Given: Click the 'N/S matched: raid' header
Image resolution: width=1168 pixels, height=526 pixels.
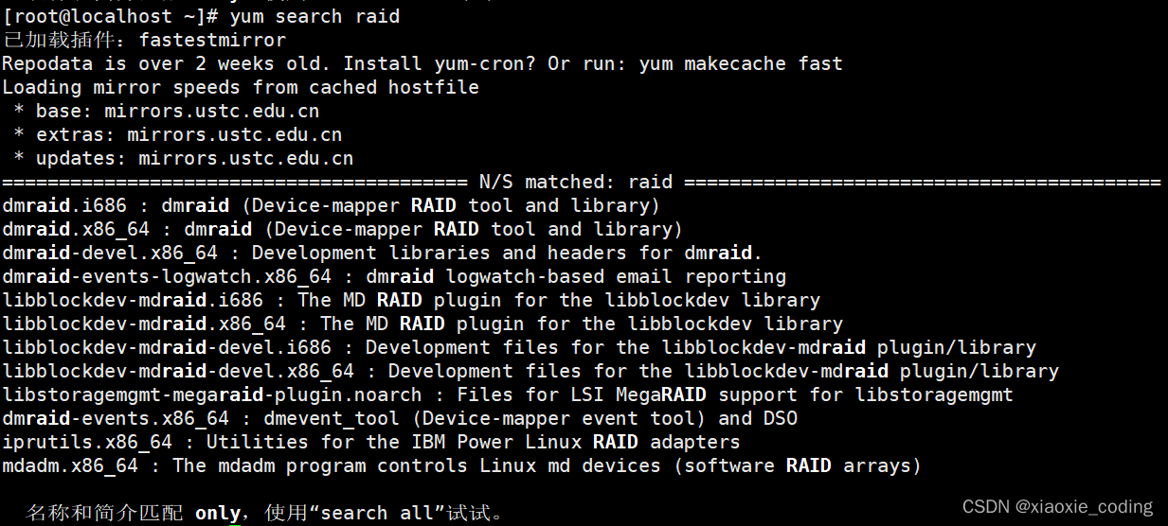Looking at the screenshot, I should click(576, 182).
